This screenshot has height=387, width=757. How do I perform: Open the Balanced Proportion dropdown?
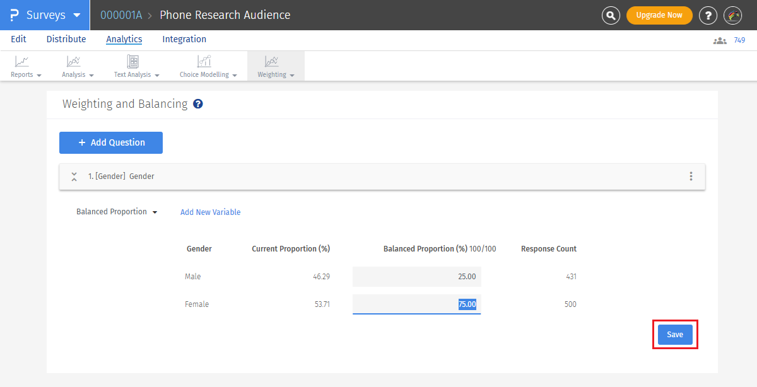point(117,212)
